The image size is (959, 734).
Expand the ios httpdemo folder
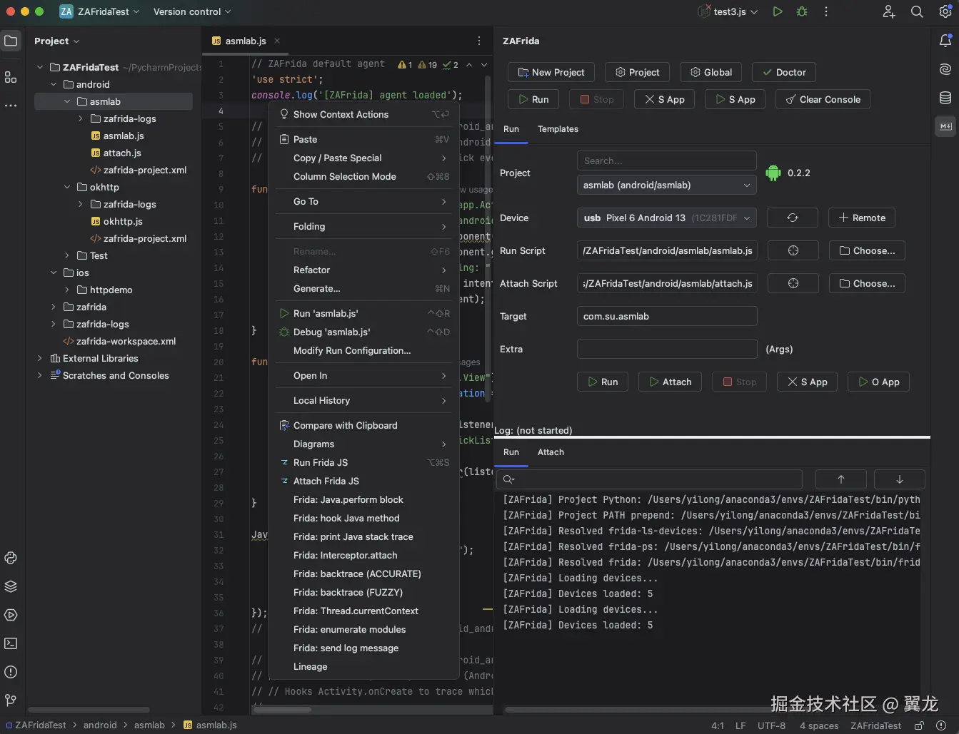pos(67,290)
